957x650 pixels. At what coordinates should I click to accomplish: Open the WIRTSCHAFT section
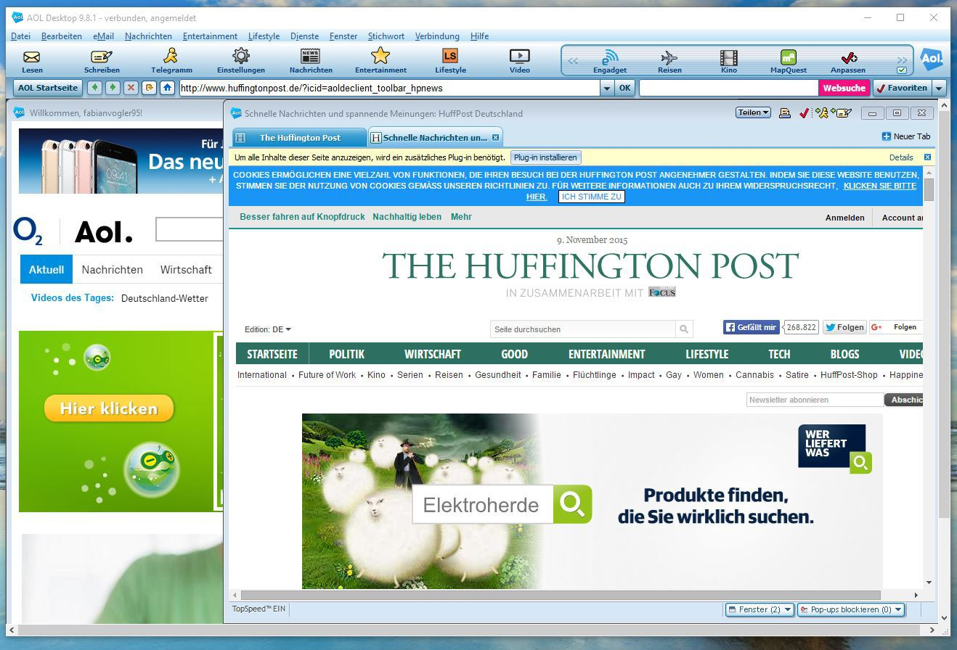click(x=433, y=354)
